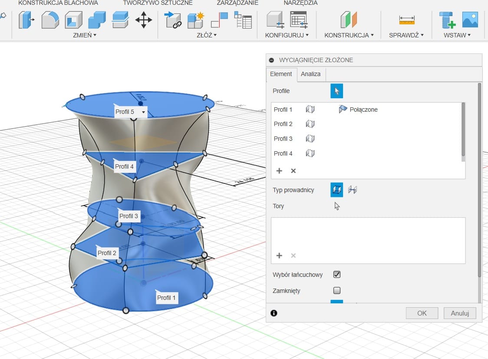Click the profile list vertical scrollbar

(x=463, y=130)
